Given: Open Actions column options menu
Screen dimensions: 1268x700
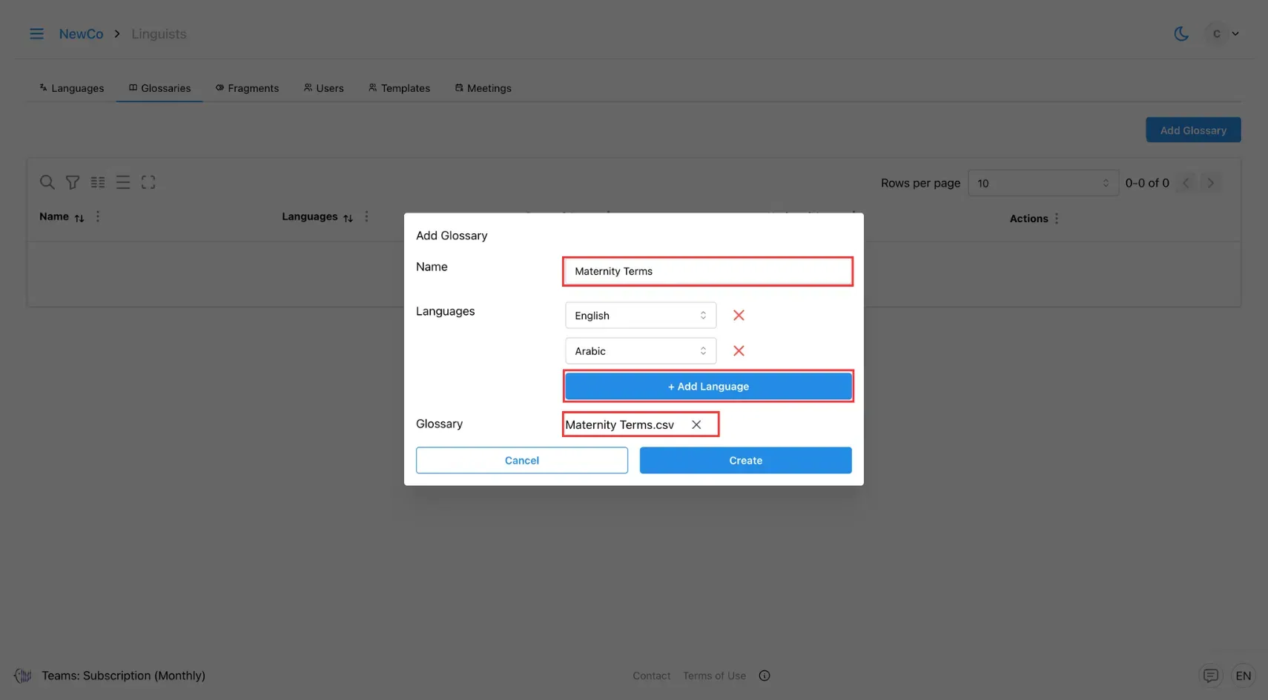Looking at the screenshot, I should 1057,219.
